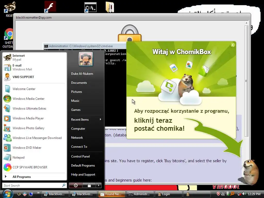Switch to second blacklives taskbar button
The image size is (264, 198).
coord(83,194)
